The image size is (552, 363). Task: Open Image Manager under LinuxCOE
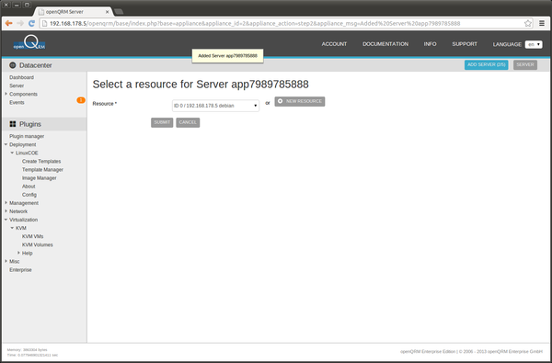[39, 178]
